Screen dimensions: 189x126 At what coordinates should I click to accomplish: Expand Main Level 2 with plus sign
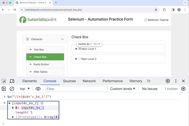pos(76,59)
